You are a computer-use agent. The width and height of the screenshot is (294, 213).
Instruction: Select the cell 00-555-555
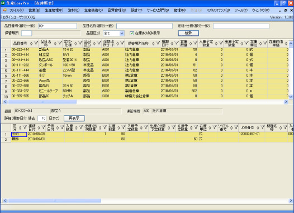pyautogui.click(x=25, y=96)
